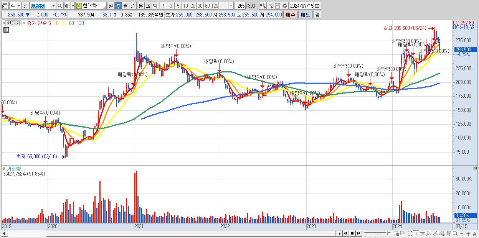The height and width of the screenshot is (238, 479).
Task: Click the 매도 sell button
Action: pos(305,15)
